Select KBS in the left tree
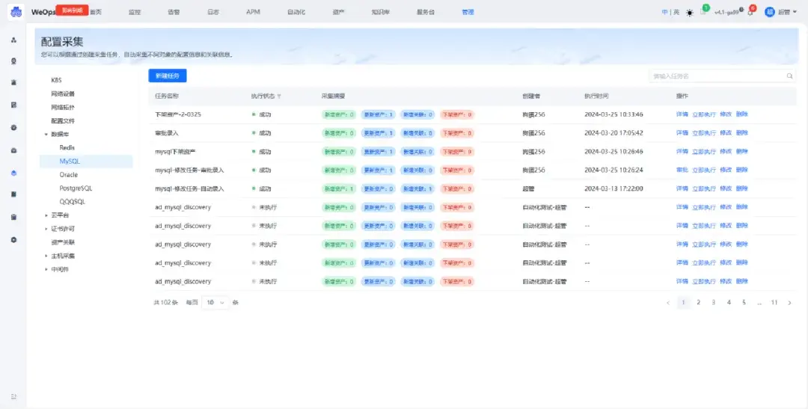 (56, 80)
